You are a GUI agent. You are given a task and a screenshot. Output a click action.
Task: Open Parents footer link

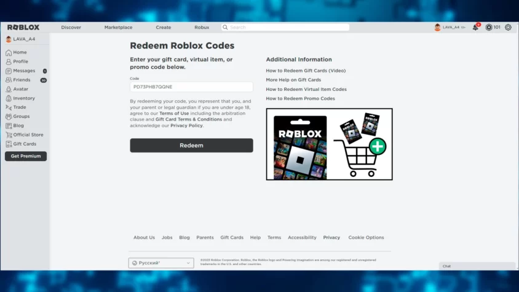(x=205, y=237)
